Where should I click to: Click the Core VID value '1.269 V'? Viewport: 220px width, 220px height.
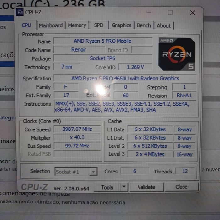click(x=135, y=67)
